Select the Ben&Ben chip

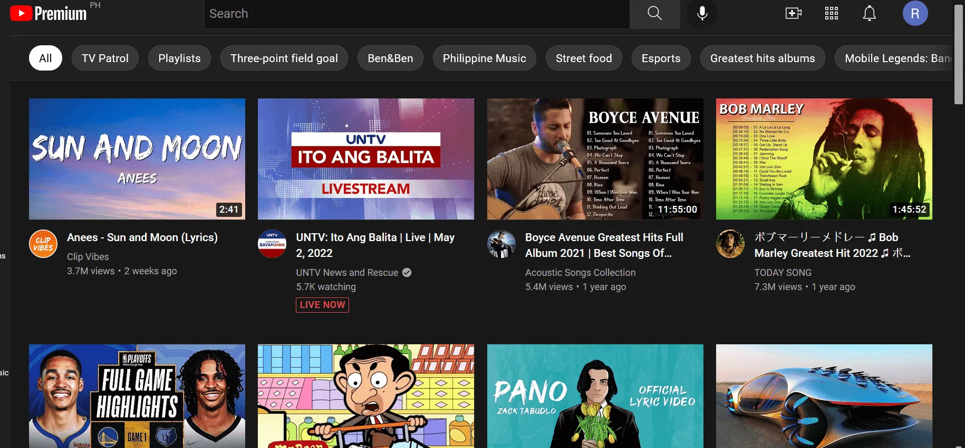[390, 58]
